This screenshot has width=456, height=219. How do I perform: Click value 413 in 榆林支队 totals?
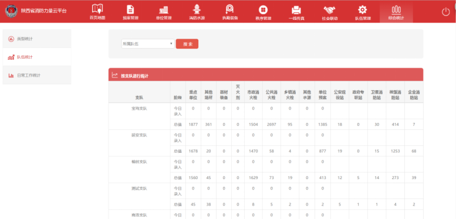tap(322, 178)
